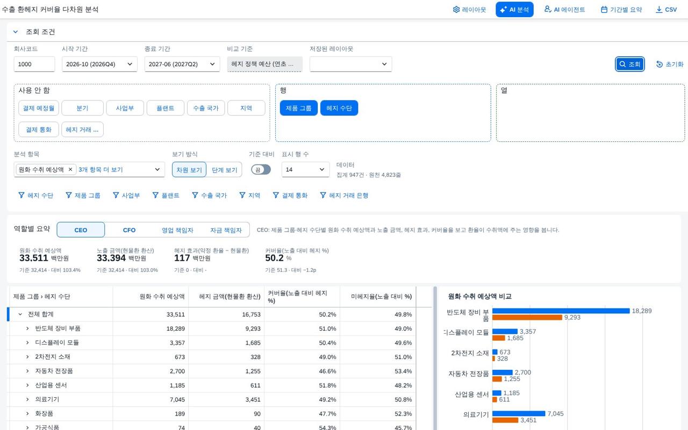Click the 헤지 금액(현물환 환산) column header

click(226, 297)
